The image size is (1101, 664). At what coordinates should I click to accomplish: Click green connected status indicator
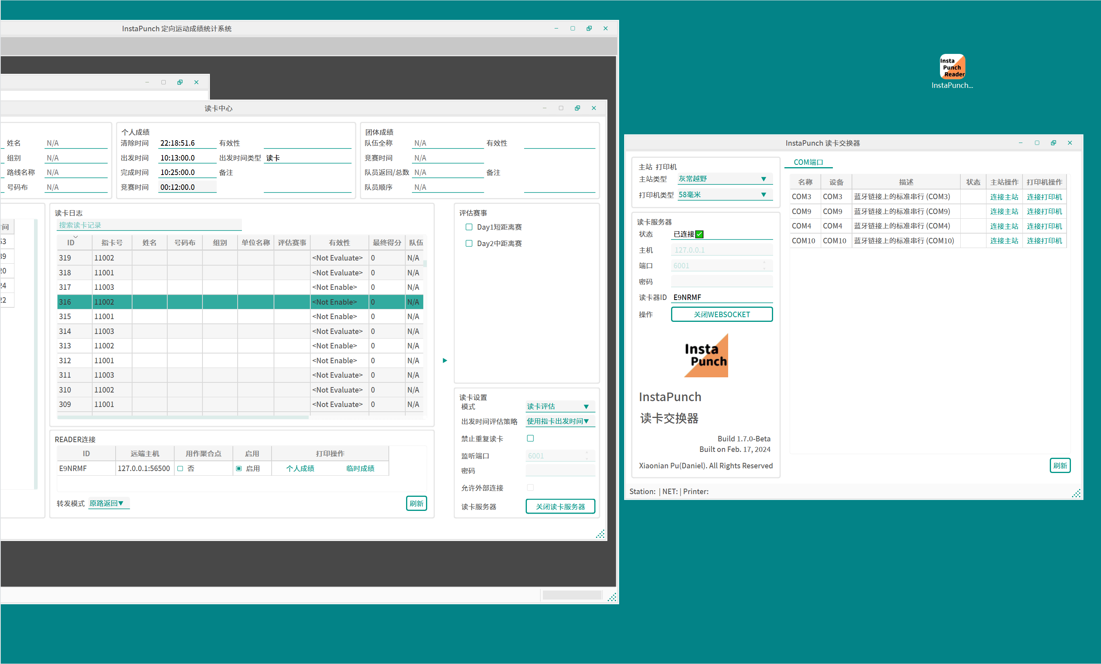point(699,234)
